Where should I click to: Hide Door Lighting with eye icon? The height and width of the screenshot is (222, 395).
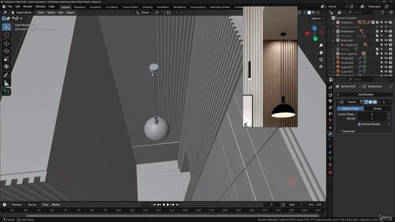(x=386, y=54)
